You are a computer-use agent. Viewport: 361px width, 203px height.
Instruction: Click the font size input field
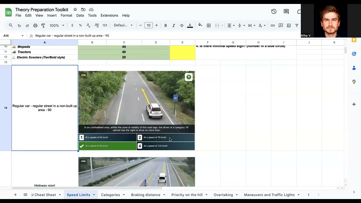coord(149,25)
